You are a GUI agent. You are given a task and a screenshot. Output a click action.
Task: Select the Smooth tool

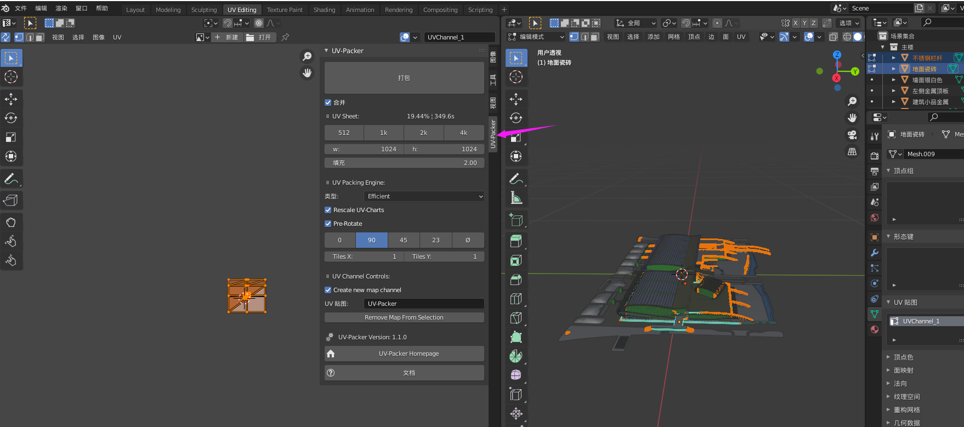[x=516, y=375]
